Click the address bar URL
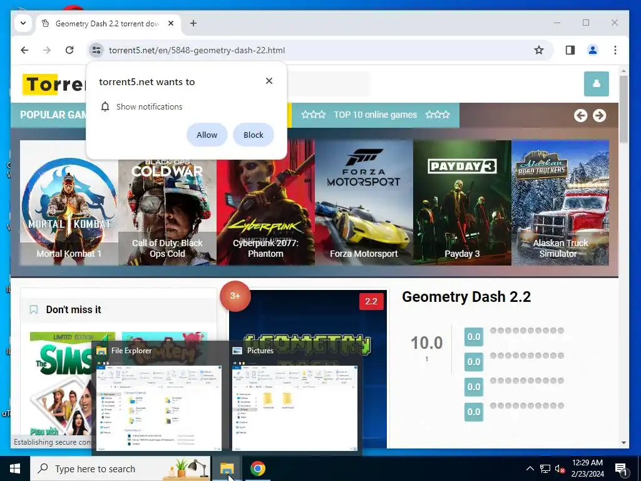Image resolution: width=641 pixels, height=481 pixels. (x=197, y=50)
